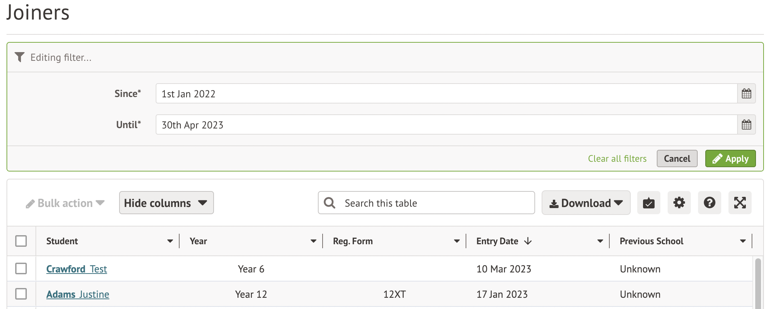Click into the Search this table field

pos(434,203)
